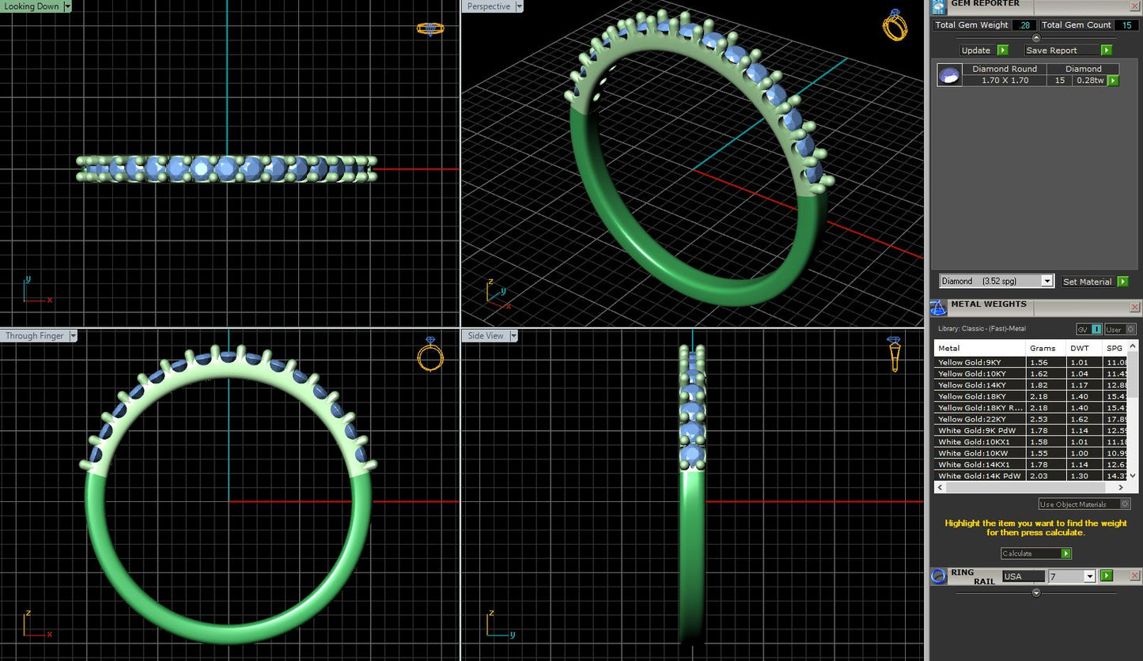Click the ring icon in Perspective viewport
Viewport: 1143px width, 661px height.
click(x=895, y=25)
